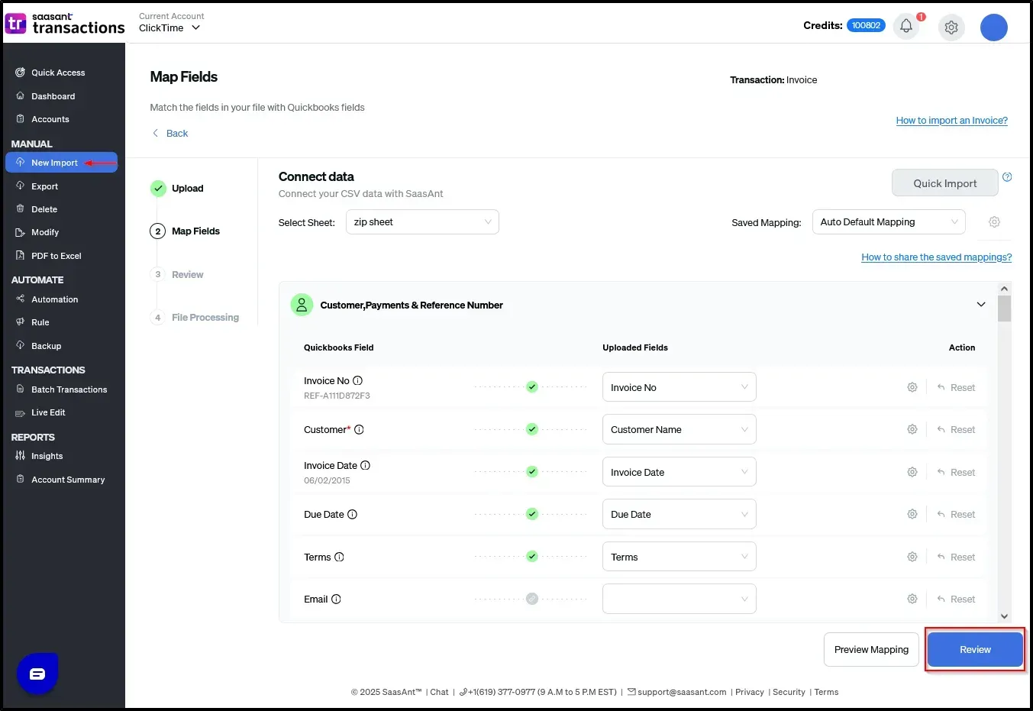This screenshot has height=711, width=1033.
Task: Show info for Invoice No field
Action: point(358,380)
